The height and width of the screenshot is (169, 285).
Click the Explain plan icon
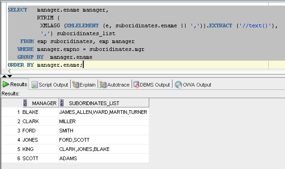76,85
